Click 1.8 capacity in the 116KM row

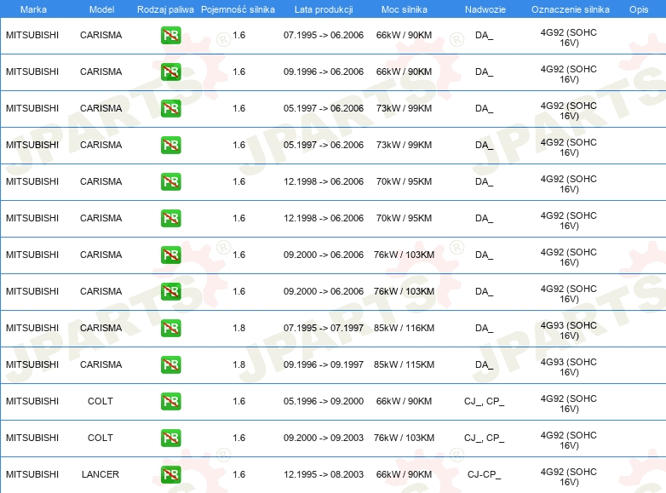coord(238,329)
